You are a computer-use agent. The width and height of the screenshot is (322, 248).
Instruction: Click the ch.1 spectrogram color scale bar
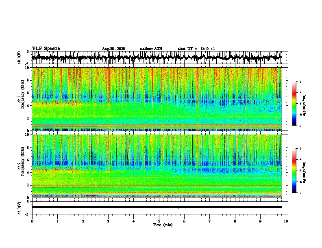pyautogui.click(x=294, y=104)
